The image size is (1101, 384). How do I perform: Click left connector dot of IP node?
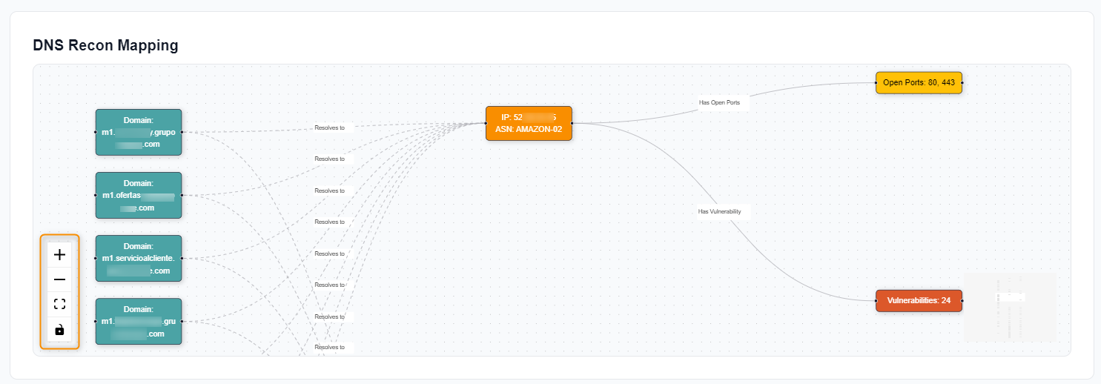tap(486, 123)
